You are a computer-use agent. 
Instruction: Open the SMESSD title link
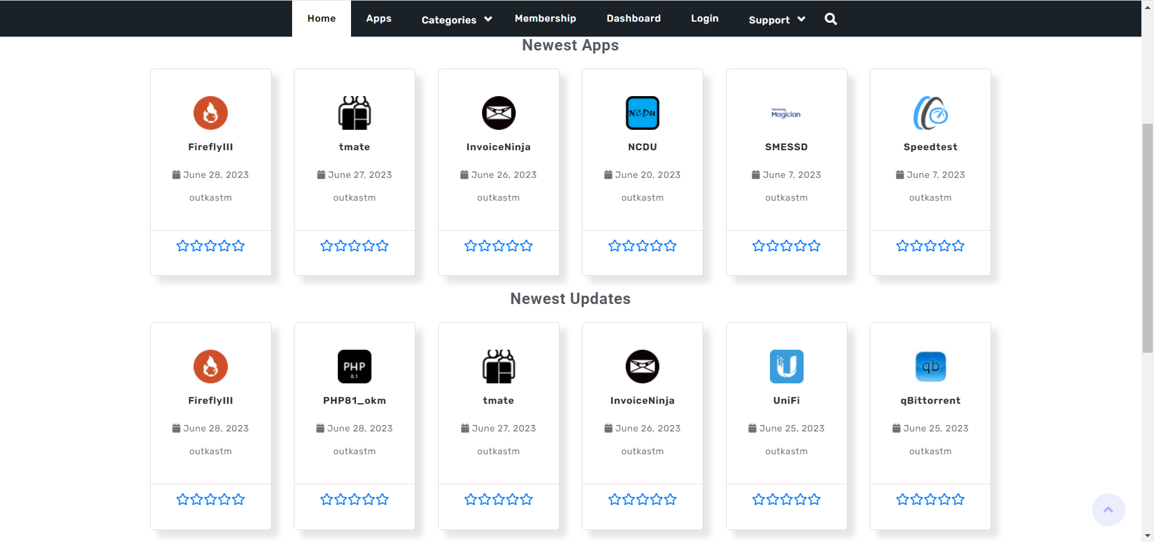786,147
